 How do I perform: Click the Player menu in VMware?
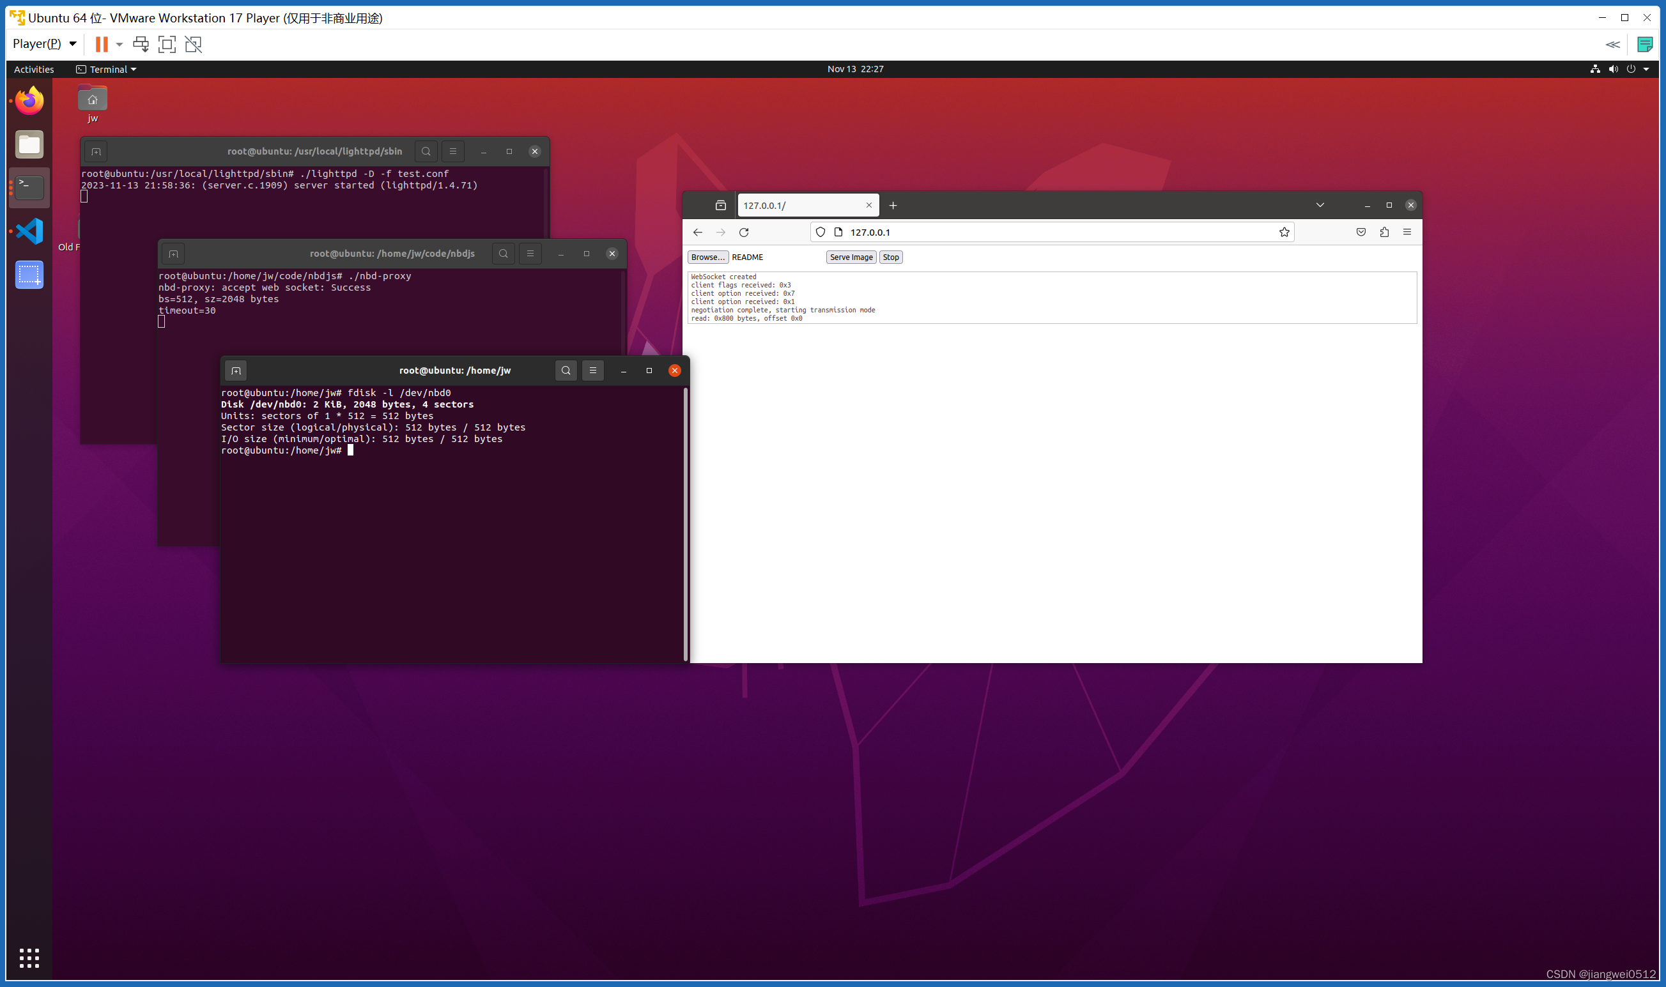[x=41, y=43]
